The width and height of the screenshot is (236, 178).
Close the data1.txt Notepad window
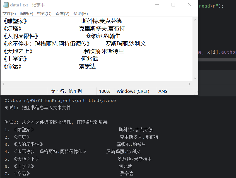pos(190,5)
